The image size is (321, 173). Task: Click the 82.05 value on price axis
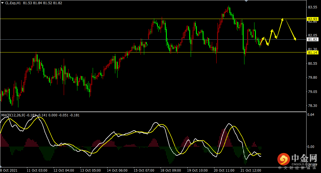[313, 35]
